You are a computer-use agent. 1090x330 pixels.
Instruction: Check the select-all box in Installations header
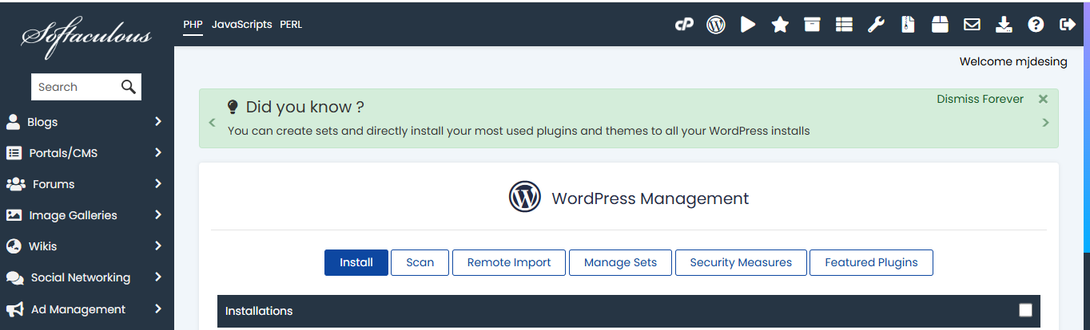point(1025,311)
